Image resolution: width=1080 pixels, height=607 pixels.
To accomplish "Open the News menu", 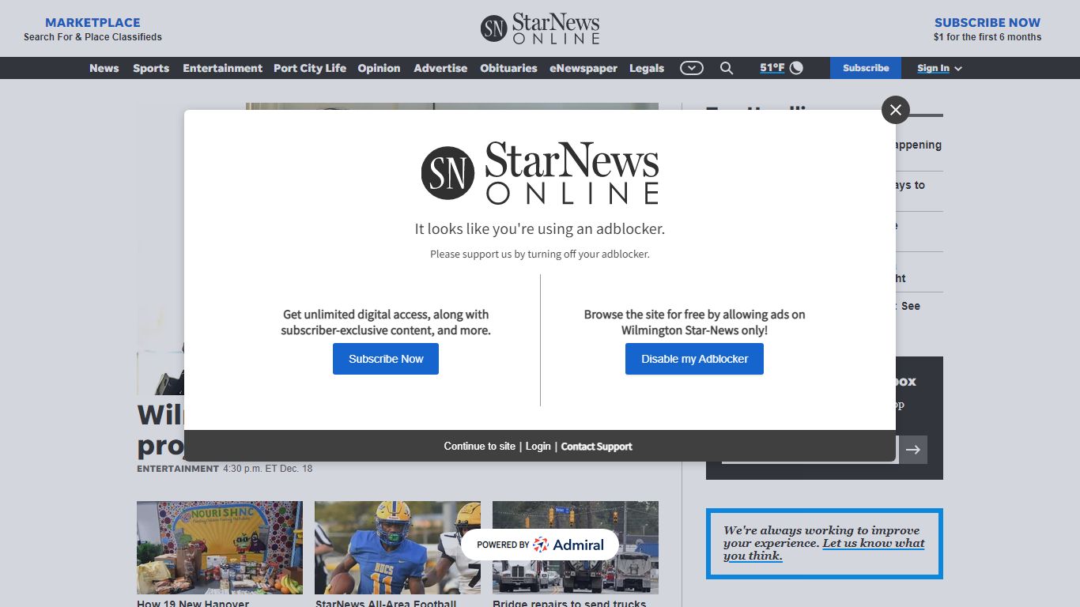I will [104, 68].
